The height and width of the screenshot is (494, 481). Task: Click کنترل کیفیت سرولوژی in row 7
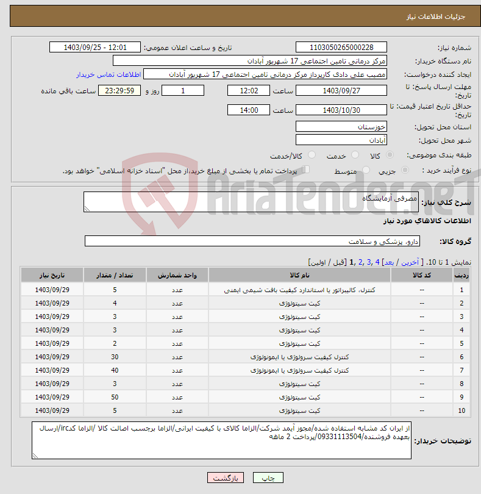click(299, 371)
